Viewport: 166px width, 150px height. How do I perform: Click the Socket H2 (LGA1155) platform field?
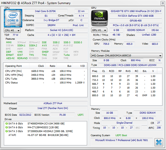coord(62,30)
